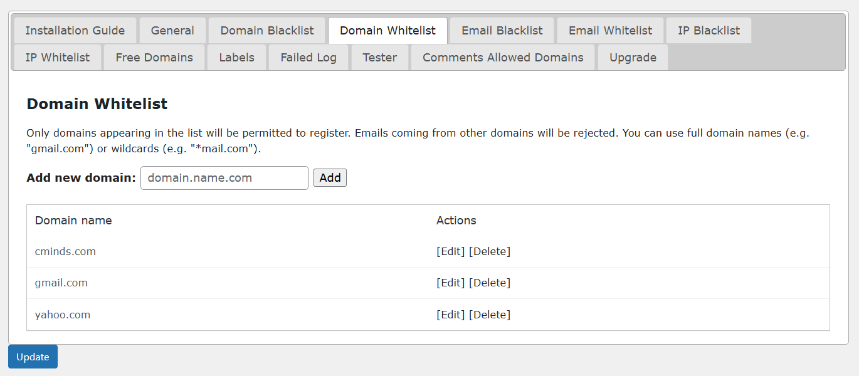Edit the gmail.com domain entry
Image resolution: width=859 pixels, height=376 pixels.
pyautogui.click(x=451, y=283)
